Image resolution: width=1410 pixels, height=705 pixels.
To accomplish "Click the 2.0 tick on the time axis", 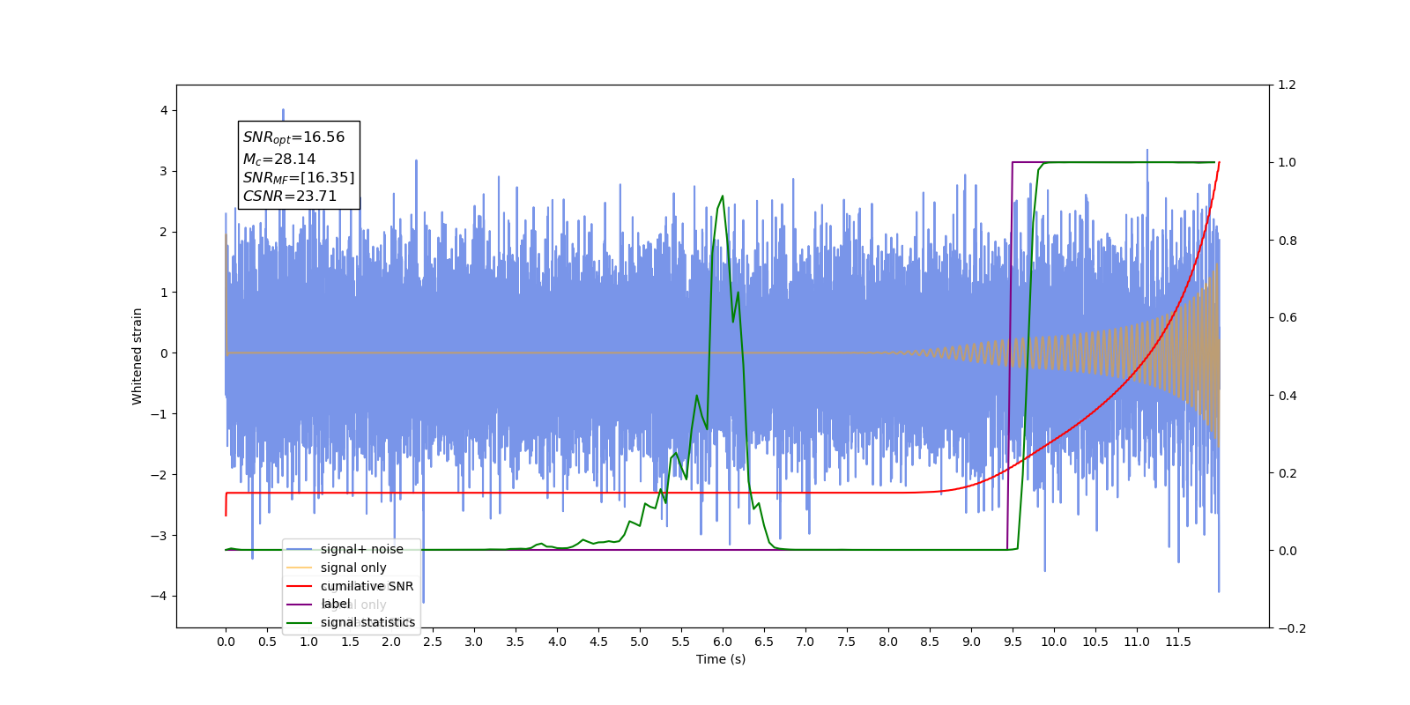I will click(391, 642).
